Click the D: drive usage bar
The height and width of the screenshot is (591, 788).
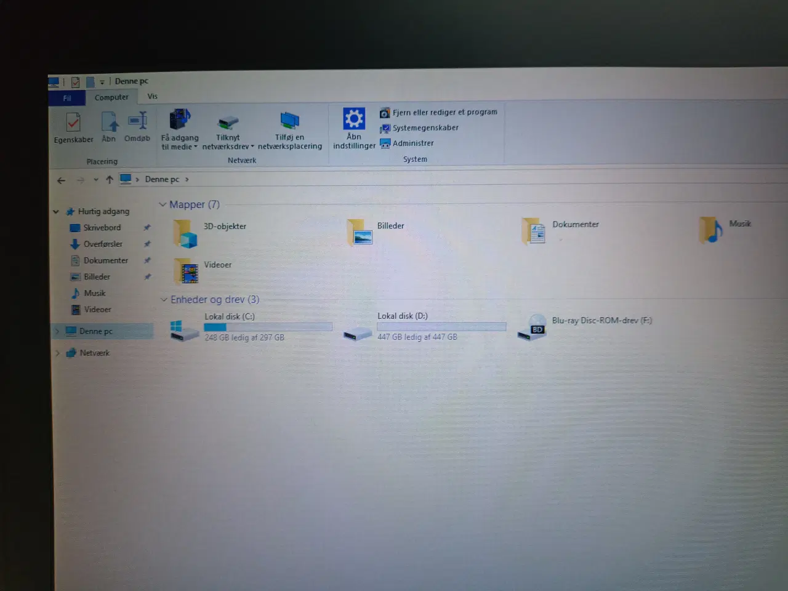441,327
